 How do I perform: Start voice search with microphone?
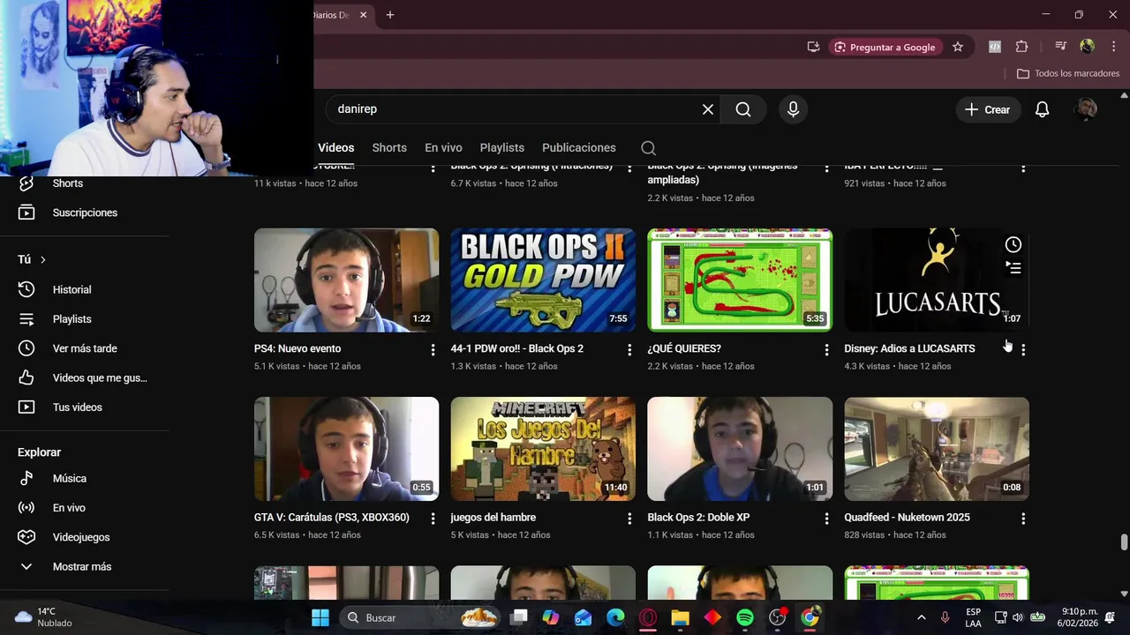[x=793, y=109]
